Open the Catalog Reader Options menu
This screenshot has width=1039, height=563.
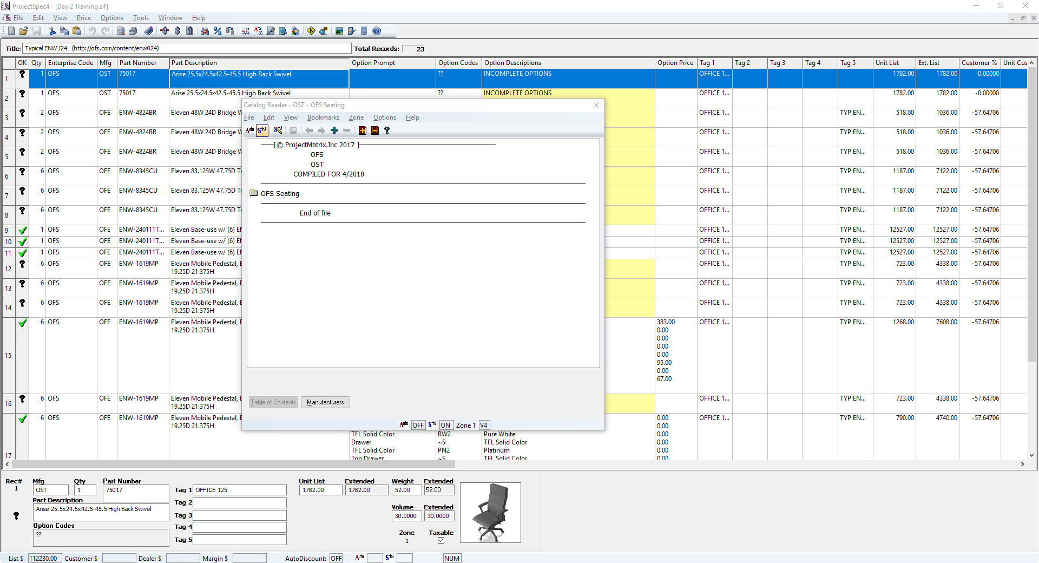click(385, 117)
